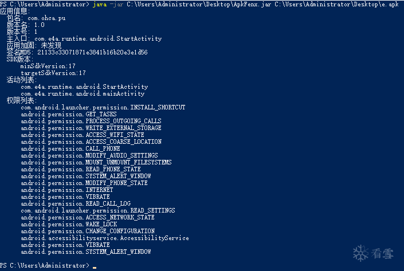The width and height of the screenshot is (404, 271).
Task: Click the java keyword in the command
Action: tap(99, 4)
